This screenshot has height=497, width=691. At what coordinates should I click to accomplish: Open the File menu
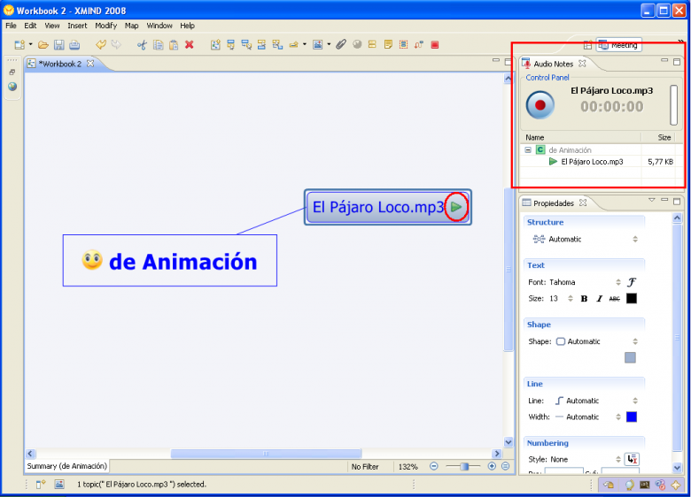point(11,26)
